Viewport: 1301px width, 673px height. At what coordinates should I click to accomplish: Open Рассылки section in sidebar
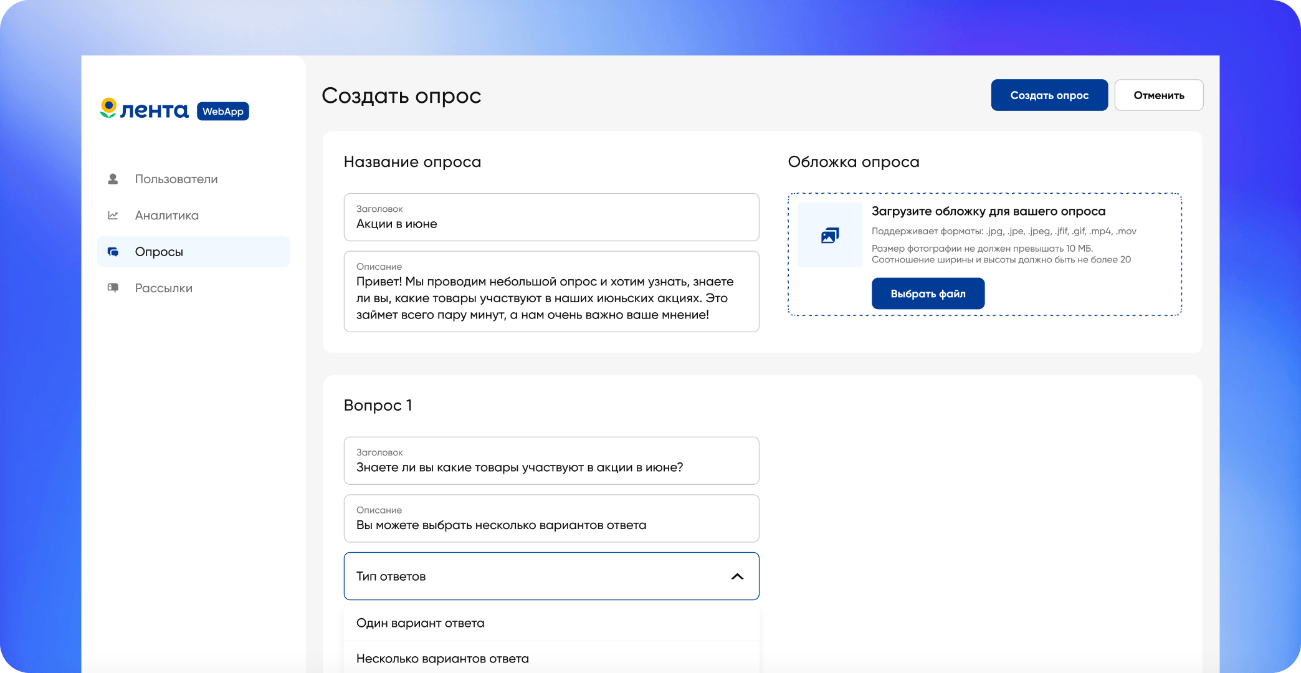pos(164,289)
